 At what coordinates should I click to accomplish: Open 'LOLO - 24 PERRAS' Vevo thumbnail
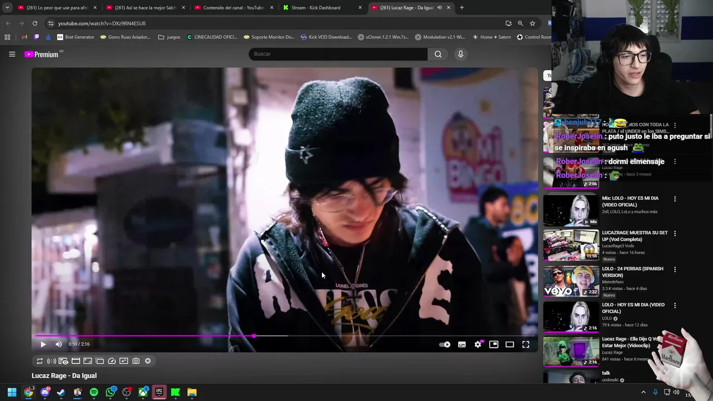(571, 281)
